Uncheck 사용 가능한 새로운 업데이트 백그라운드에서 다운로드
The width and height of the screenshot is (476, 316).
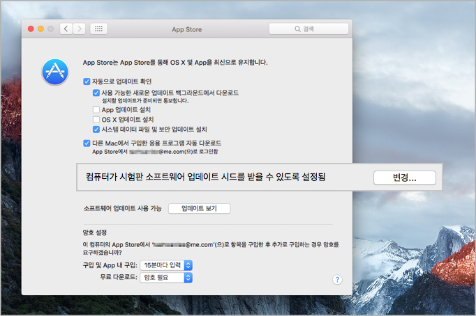pos(96,93)
